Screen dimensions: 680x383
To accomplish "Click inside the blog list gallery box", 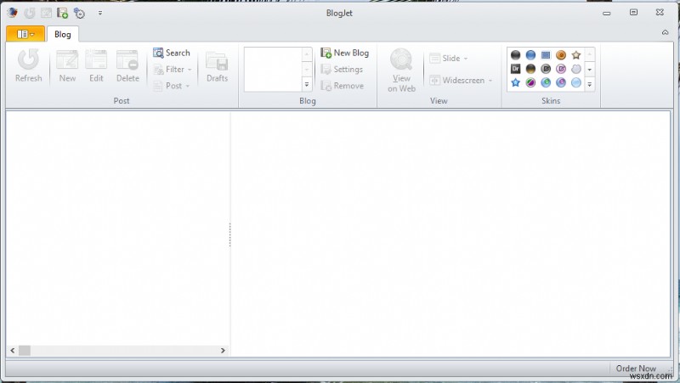I will [x=273, y=70].
